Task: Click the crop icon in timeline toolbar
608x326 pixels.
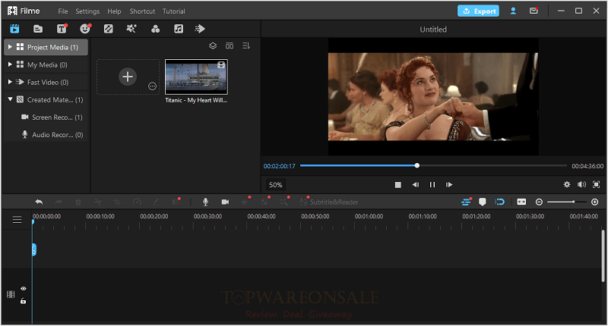Action: [117, 202]
